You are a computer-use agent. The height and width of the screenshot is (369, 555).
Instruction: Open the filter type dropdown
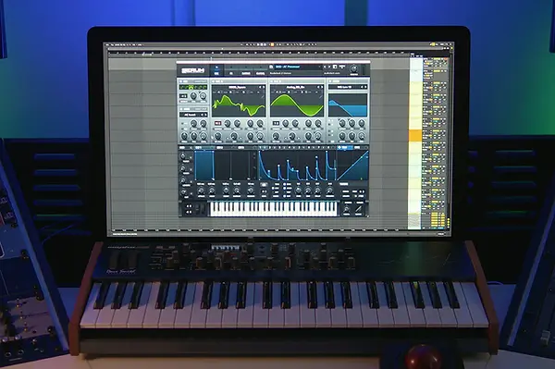point(345,87)
